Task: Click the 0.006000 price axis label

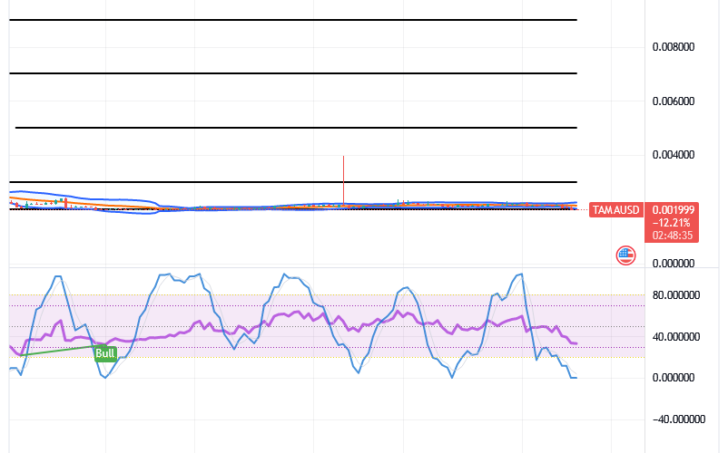Action: 674,101
